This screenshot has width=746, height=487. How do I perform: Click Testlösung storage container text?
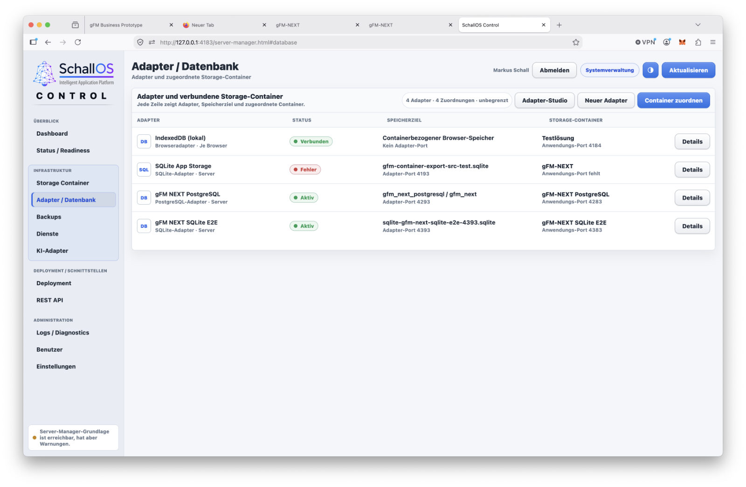[558, 138]
